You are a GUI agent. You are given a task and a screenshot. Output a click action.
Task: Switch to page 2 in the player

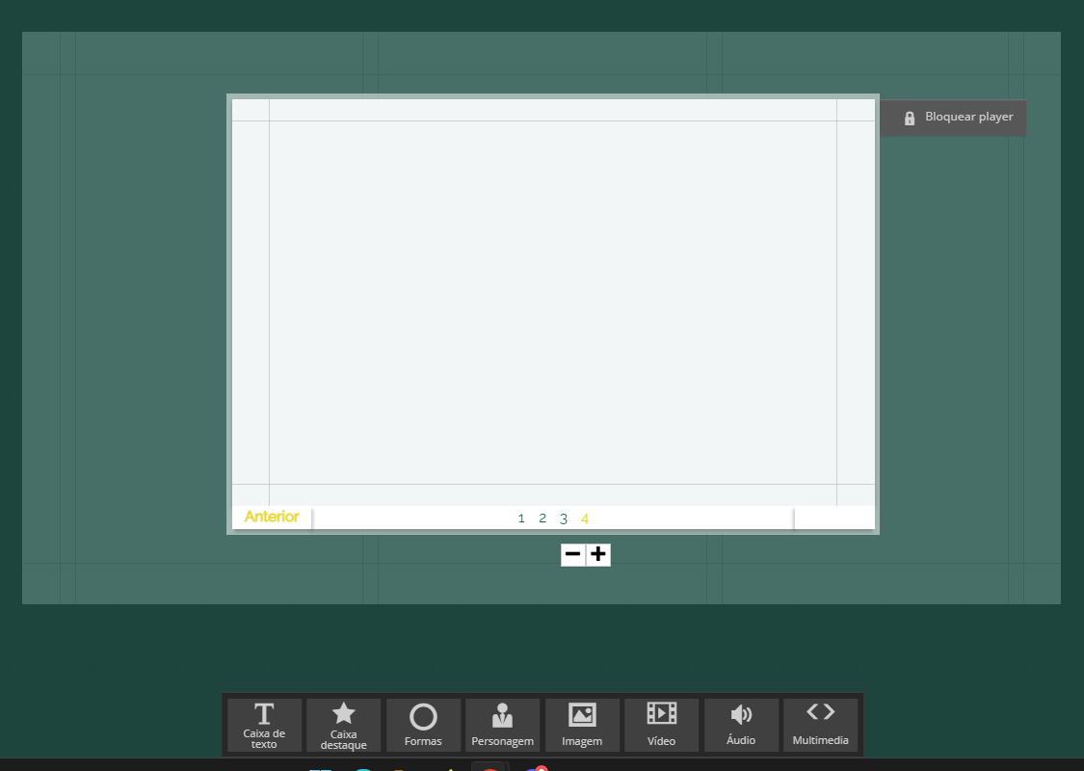[542, 518]
